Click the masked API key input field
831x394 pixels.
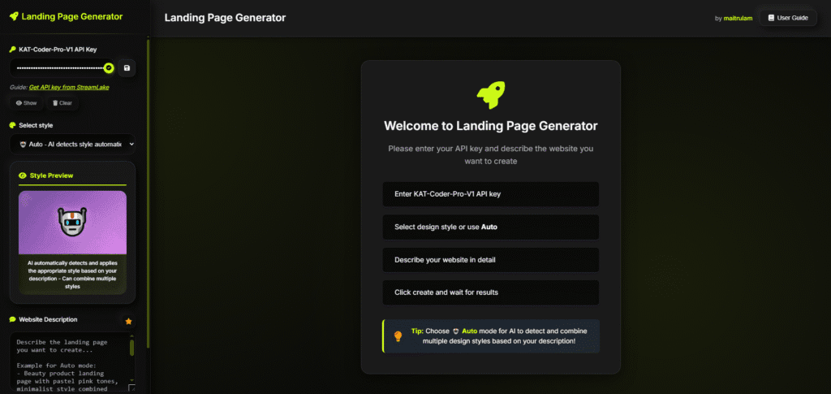pos(58,68)
